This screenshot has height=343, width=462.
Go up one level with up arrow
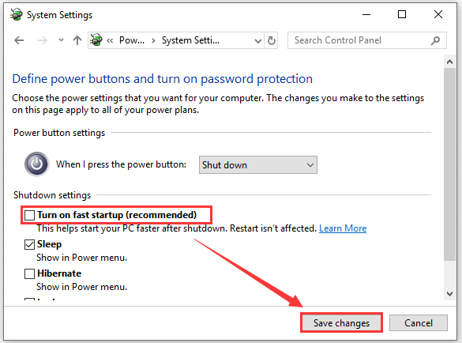[77, 40]
